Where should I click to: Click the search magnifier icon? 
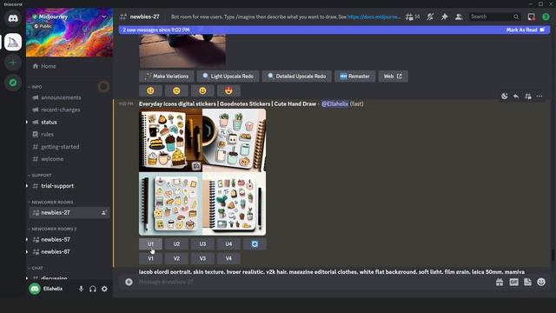(x=516, y=17)
